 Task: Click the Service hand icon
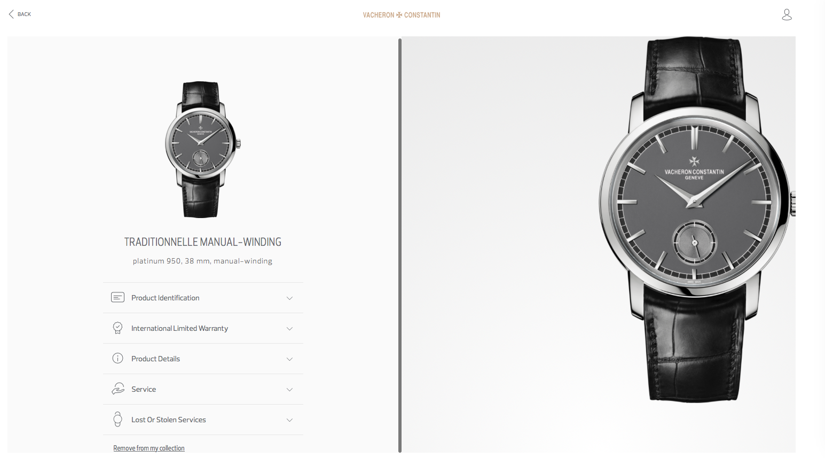117,389
